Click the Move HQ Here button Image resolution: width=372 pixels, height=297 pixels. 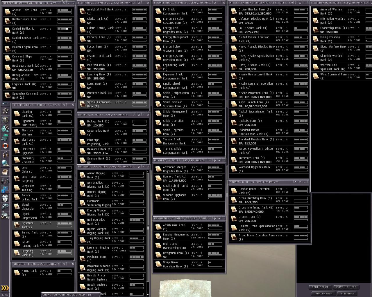(x=346, y=287)
